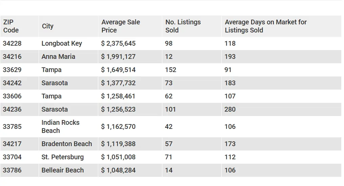Select the $ 1,258,461 price cell

coord(130,96)
